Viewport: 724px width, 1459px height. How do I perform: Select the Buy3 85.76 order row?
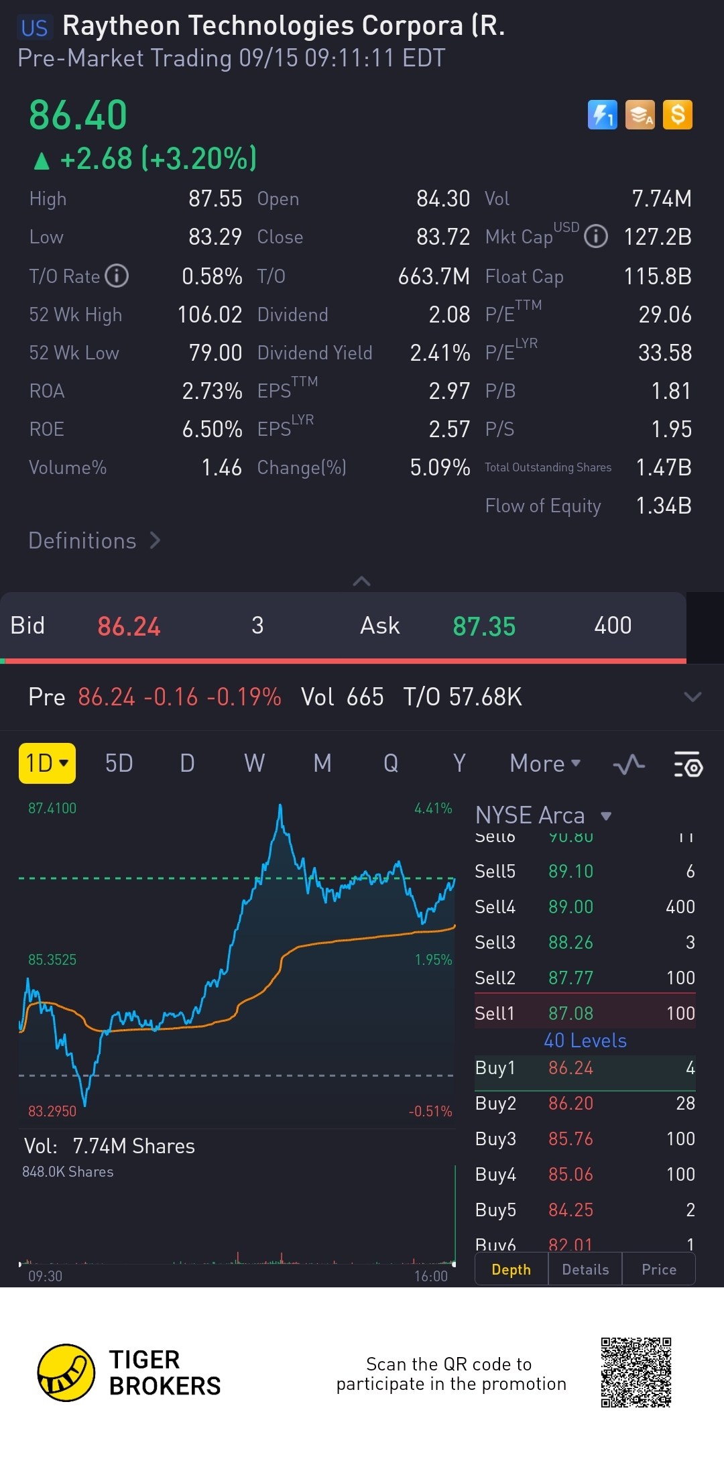585,1139
